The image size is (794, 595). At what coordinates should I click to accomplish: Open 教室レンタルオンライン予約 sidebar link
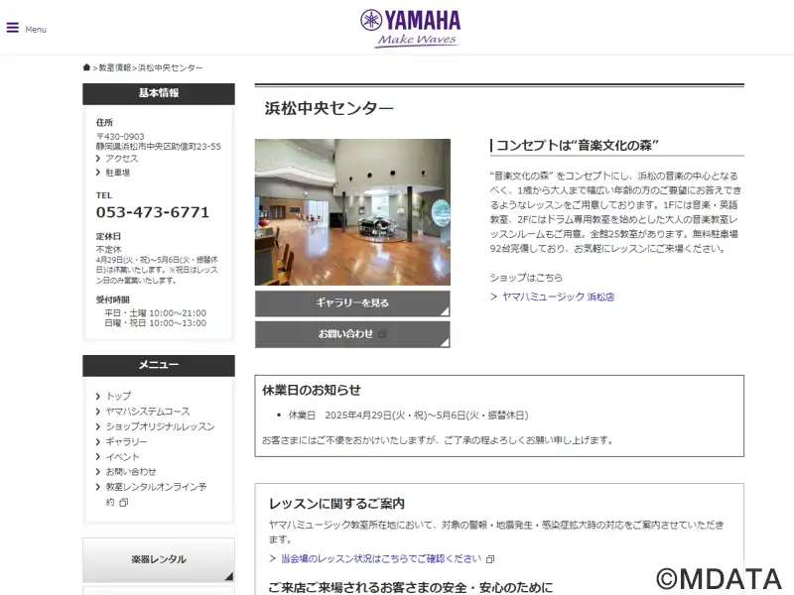(156, 494)
